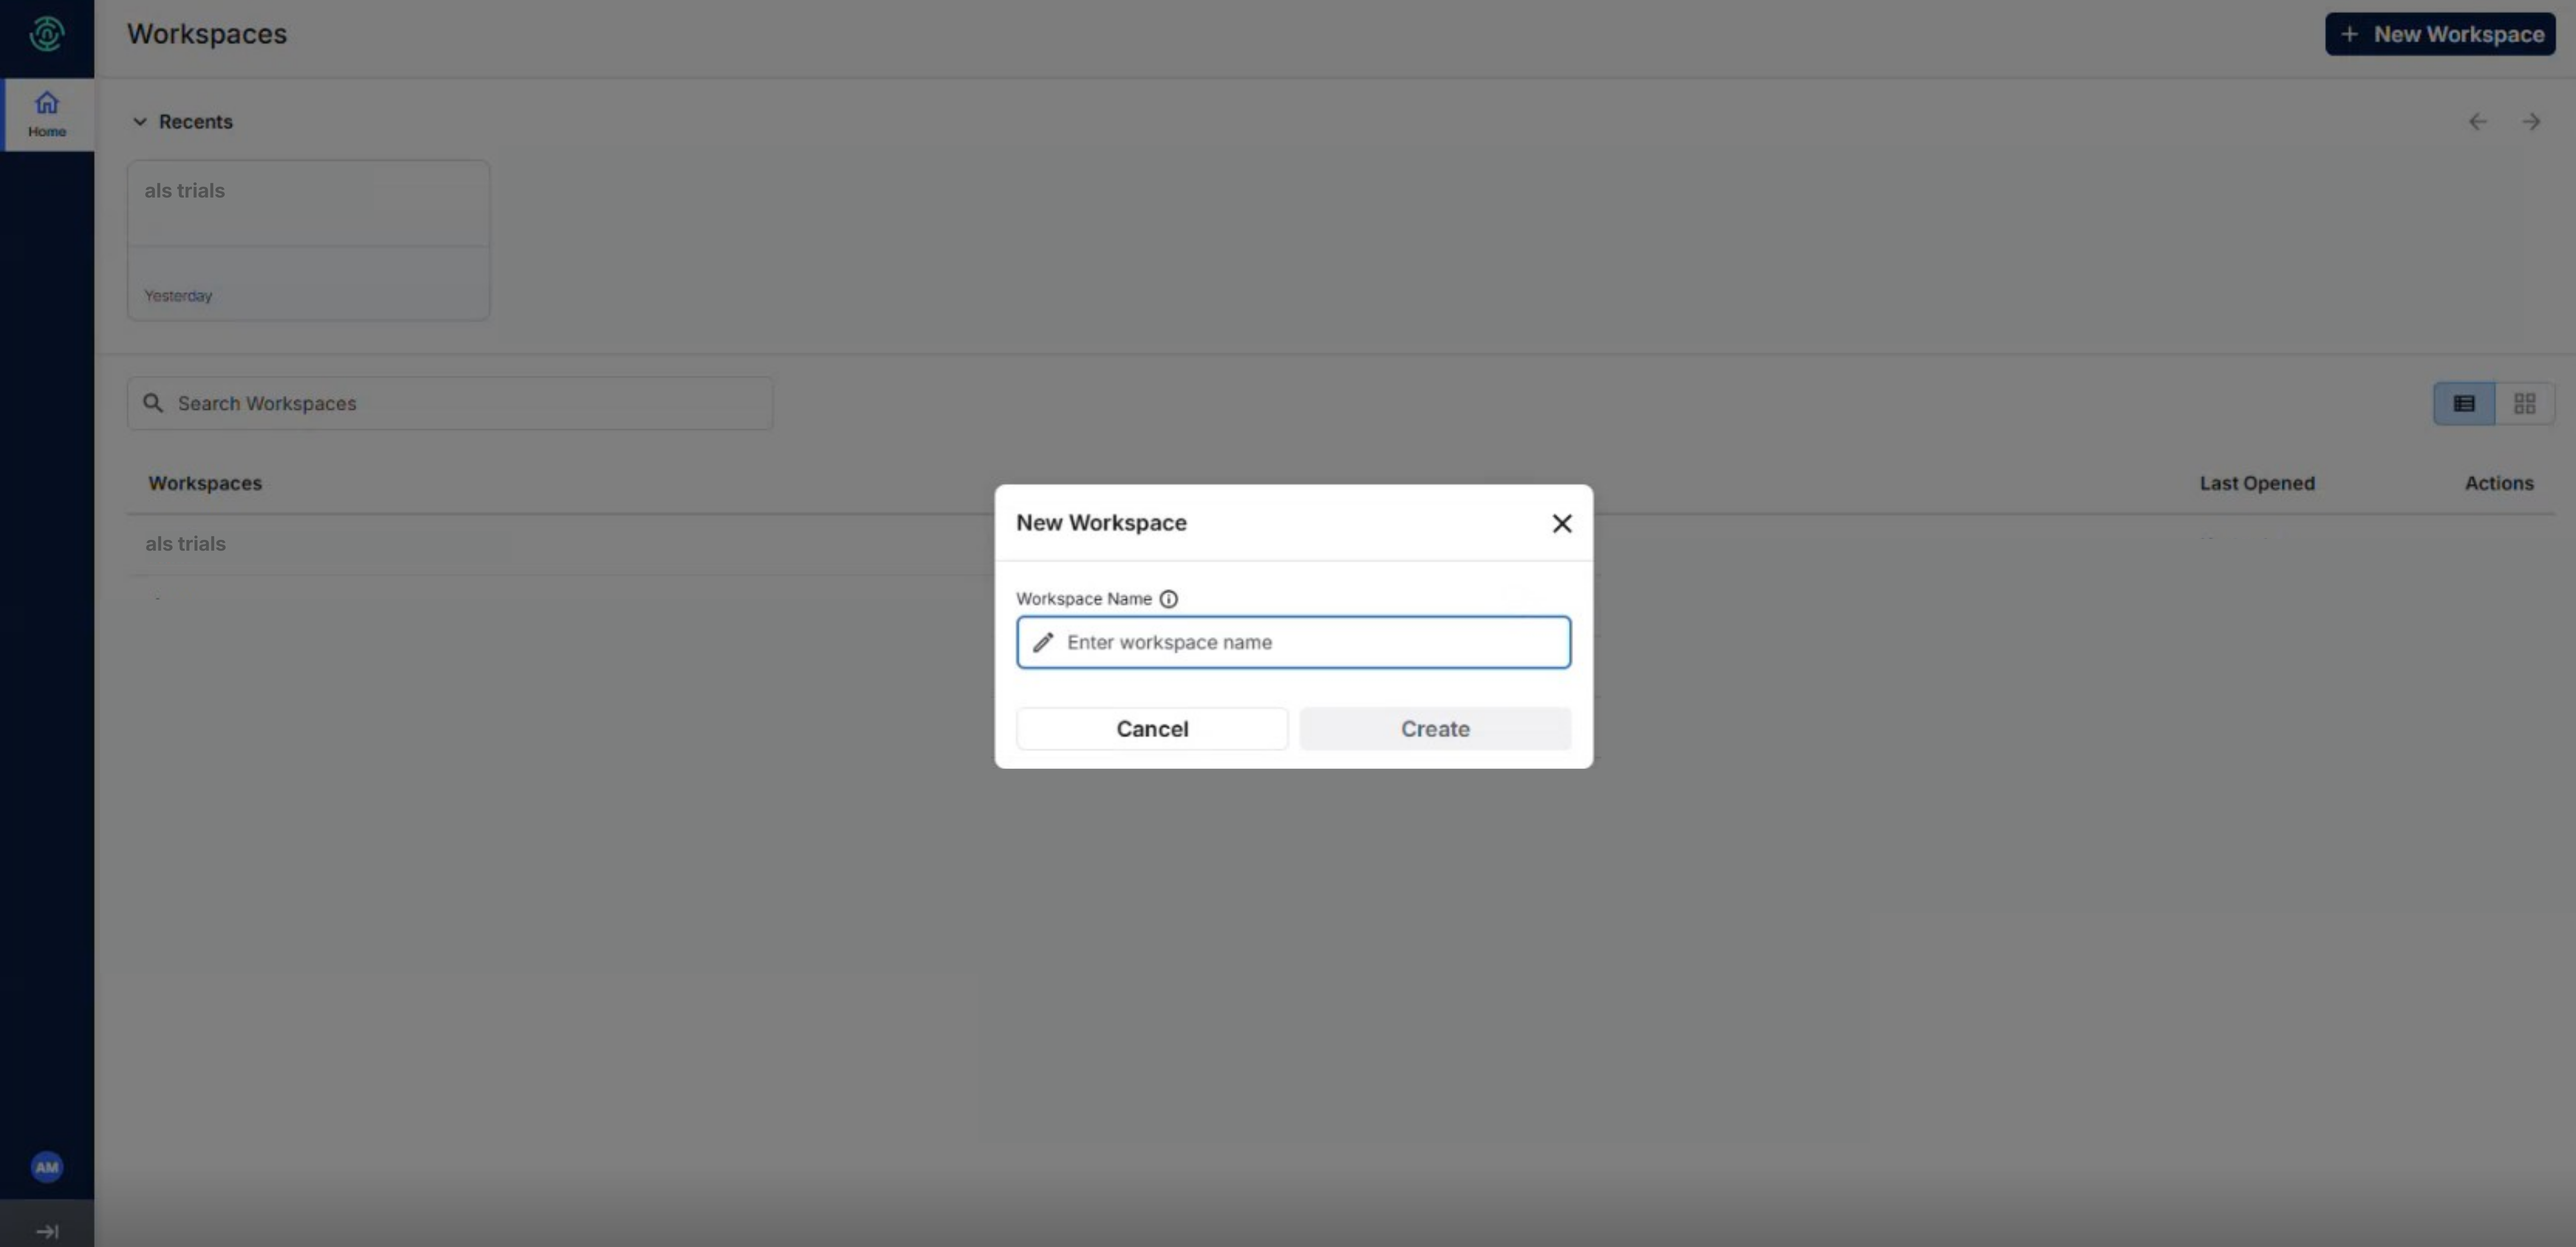Click the Search Workspaces field
The width and height of the screenshot is (2576, 1247).
450,403
